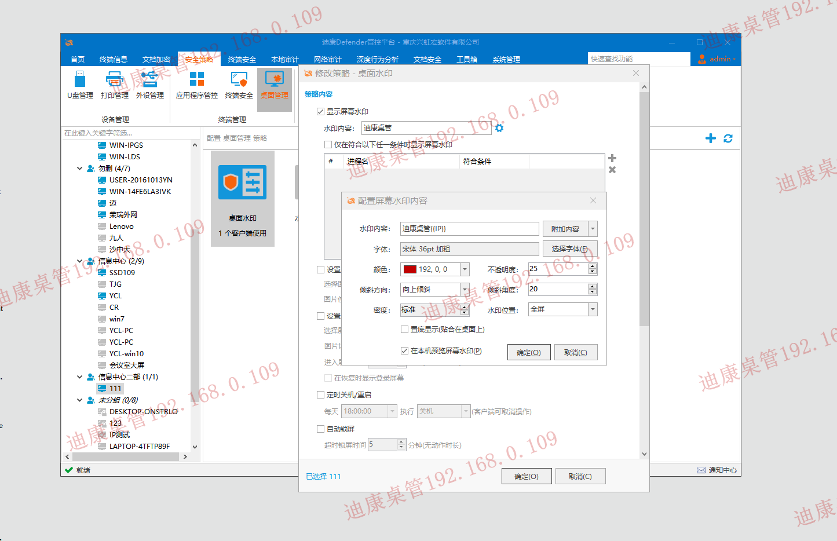
Task: Add new policy with blue plus icon
Action: pyautogui.click(x=711, y=138)
